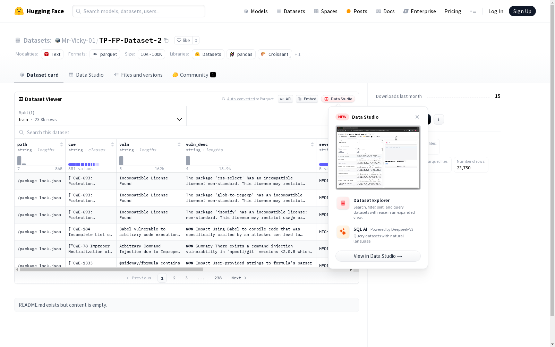Click Log In
The image size is (555, 347).
(x=496, y=11)
